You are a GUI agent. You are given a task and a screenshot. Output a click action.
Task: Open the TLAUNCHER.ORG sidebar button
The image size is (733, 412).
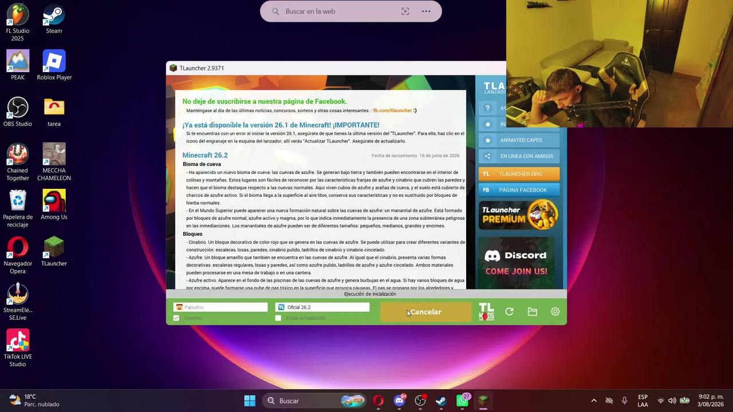coord(519,174)
